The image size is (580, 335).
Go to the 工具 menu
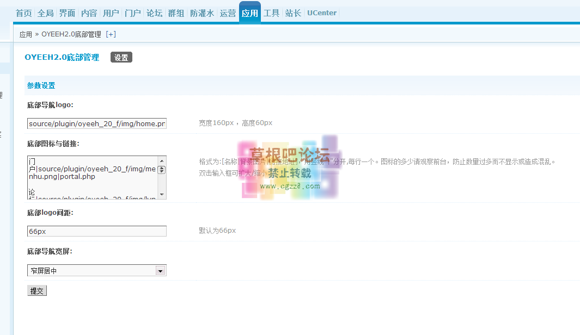[271, 13]
